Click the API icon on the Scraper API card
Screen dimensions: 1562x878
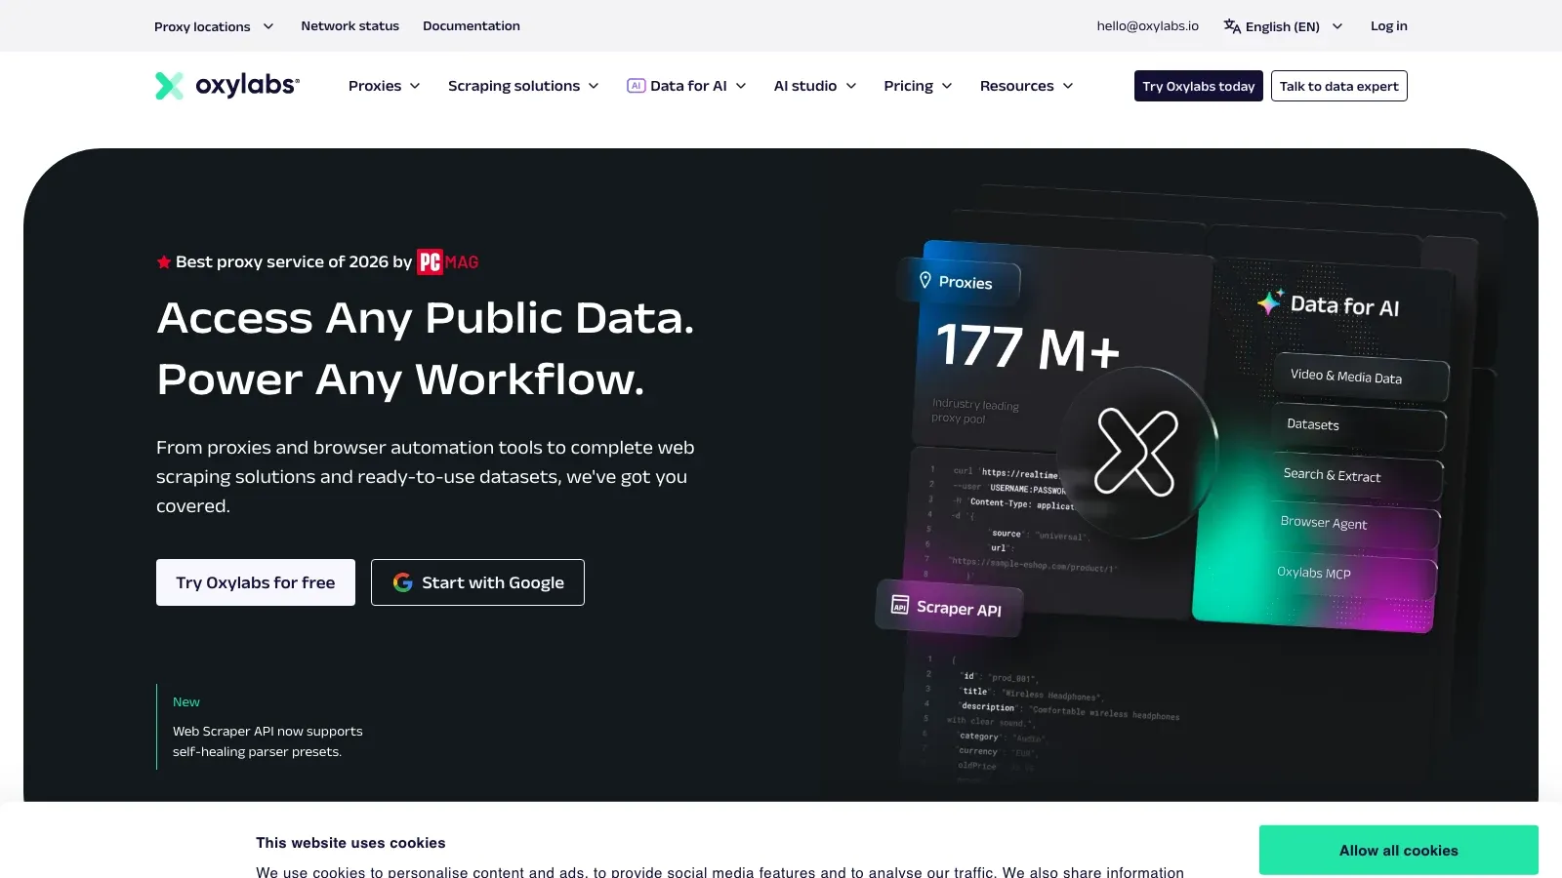900,605
